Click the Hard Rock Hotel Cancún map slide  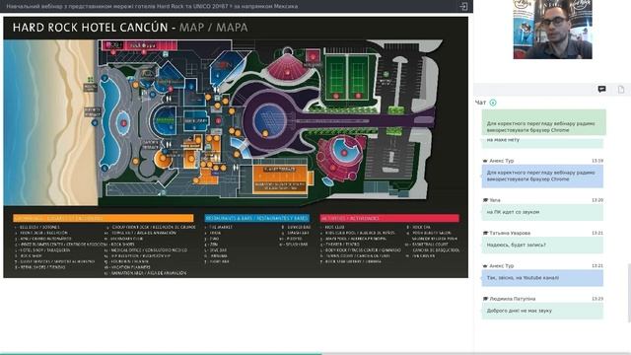point(236,147)
